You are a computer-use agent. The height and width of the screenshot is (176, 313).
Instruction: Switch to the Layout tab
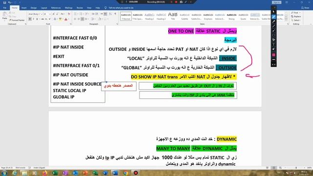(x=44, y=8)
